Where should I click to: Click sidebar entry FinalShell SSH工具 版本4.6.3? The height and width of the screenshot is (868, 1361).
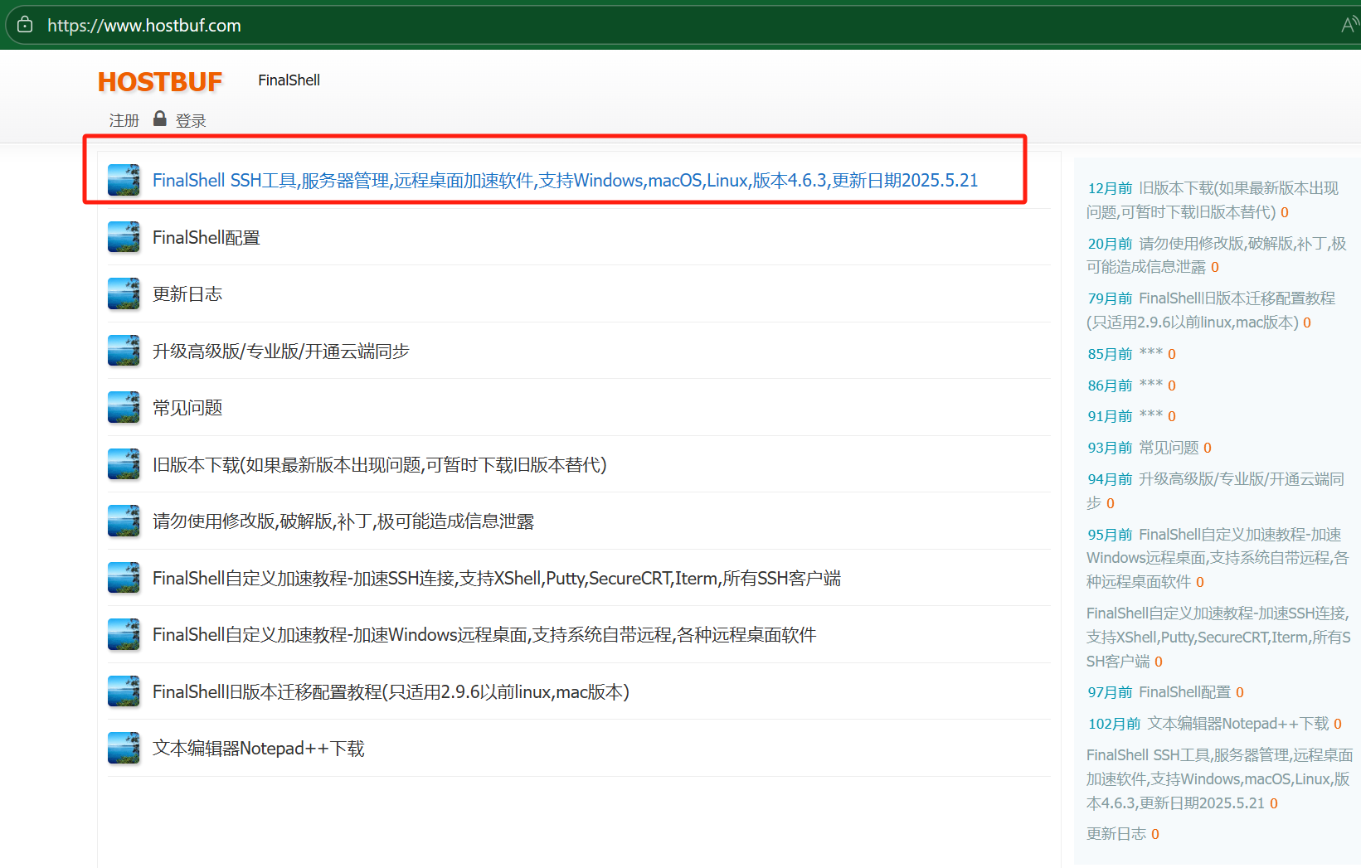1220,779
